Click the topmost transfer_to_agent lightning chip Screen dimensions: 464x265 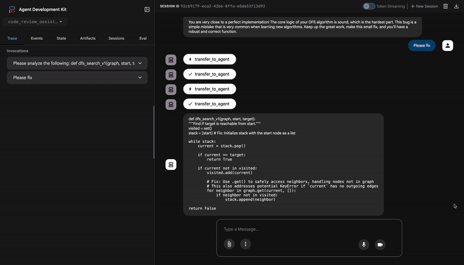point(209,60)
